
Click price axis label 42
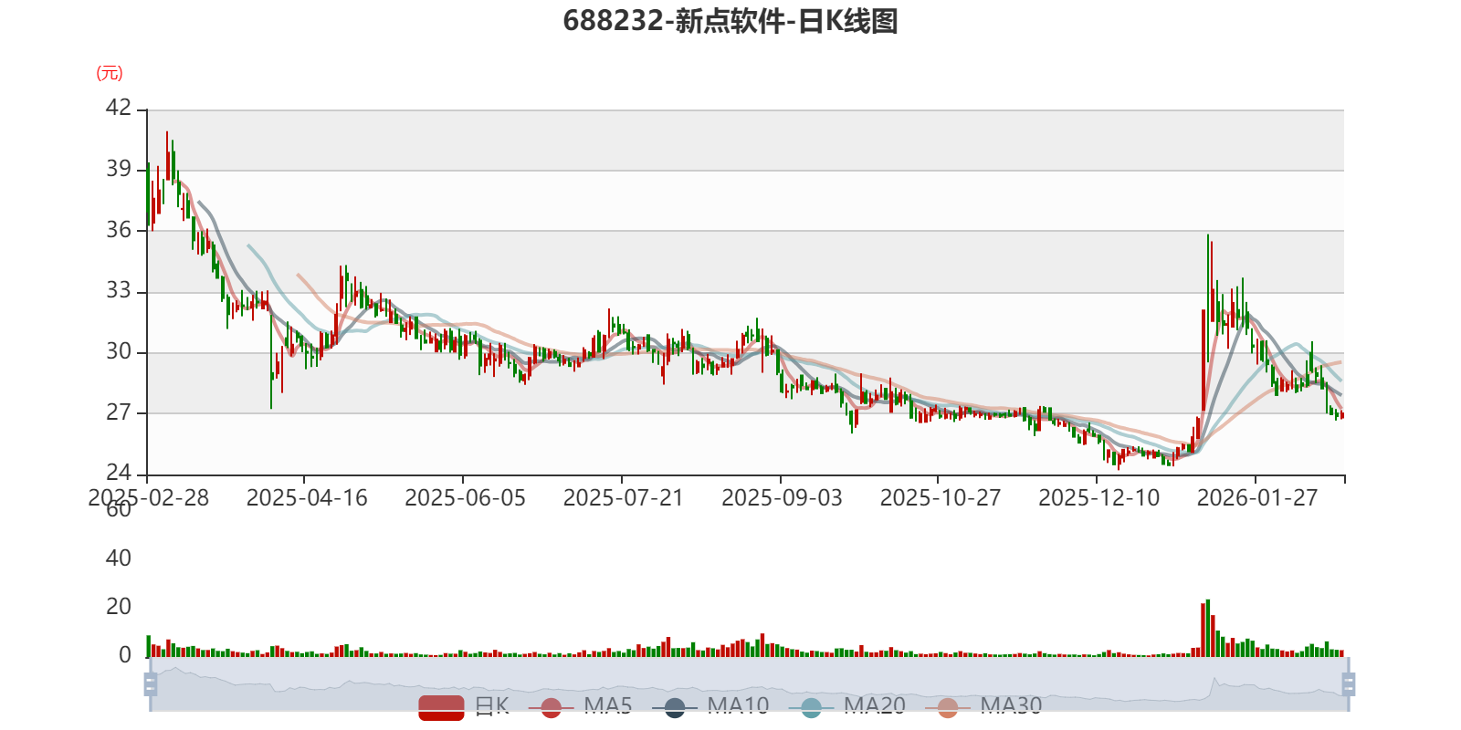[x=119, y=108]
